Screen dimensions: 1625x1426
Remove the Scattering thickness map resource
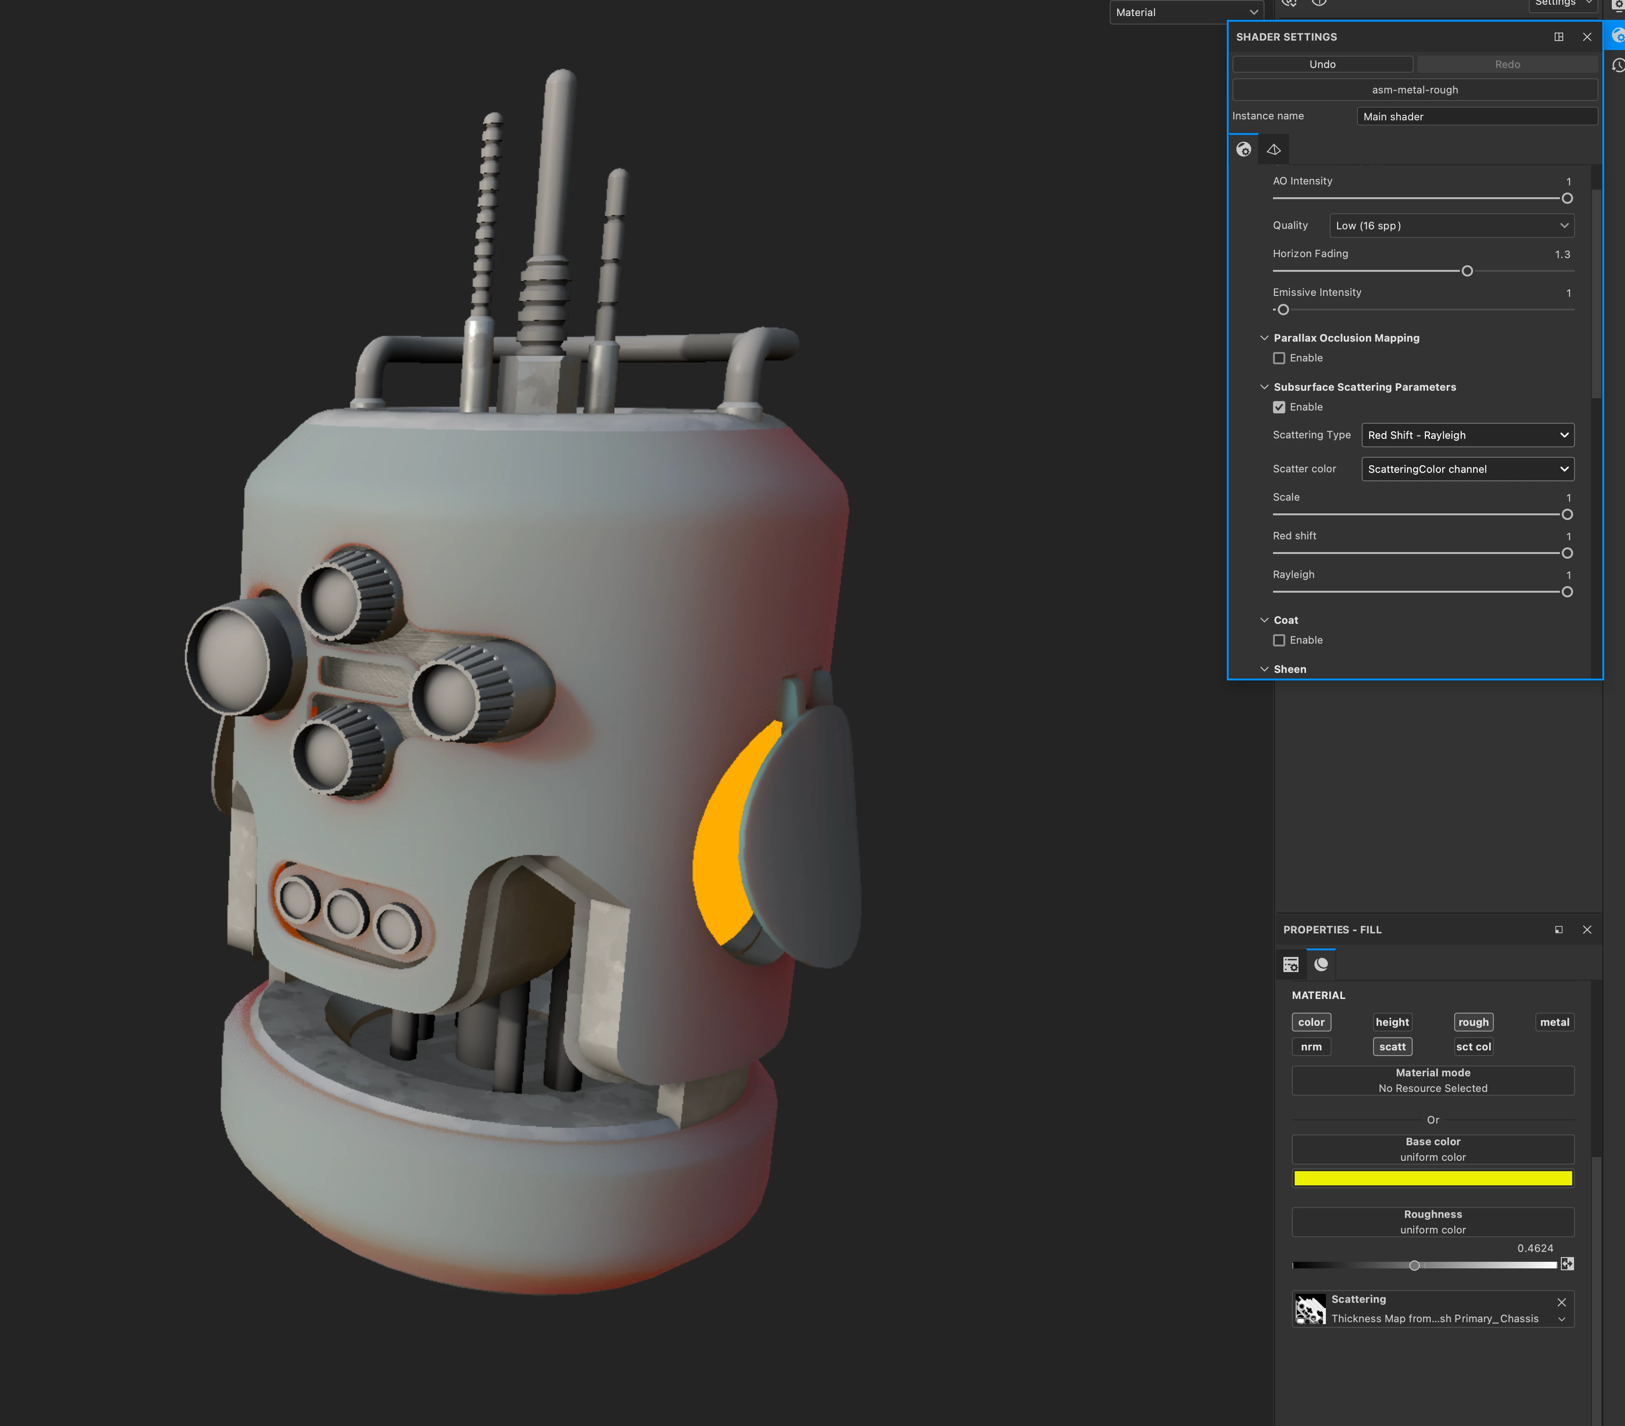1561,1302
